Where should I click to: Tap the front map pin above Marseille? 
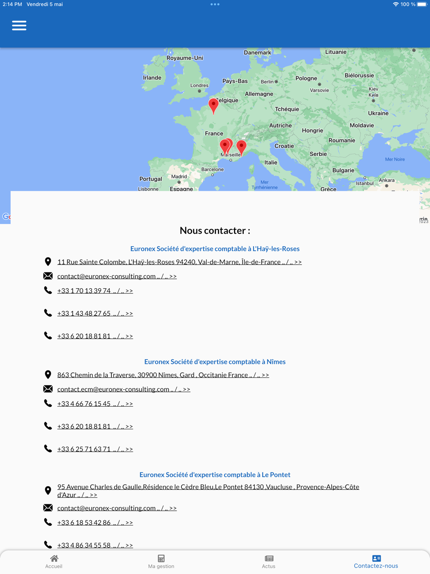pyautogui.click(x=224, y=147)
